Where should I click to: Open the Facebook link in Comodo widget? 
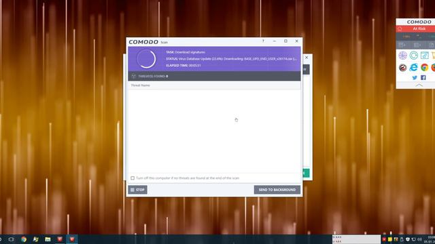(x=423, y=78)
